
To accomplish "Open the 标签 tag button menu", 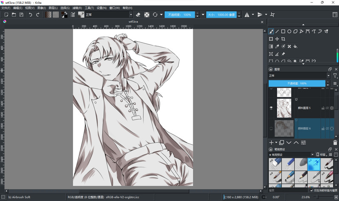I will (321, 155).
